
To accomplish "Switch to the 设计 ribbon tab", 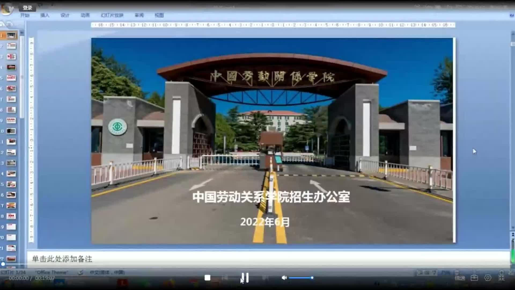I will [x=65, y=15].
